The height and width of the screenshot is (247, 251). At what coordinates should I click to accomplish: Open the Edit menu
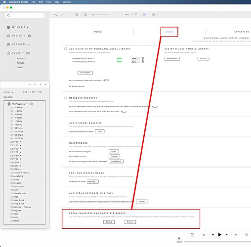click(x=41, y=2)
